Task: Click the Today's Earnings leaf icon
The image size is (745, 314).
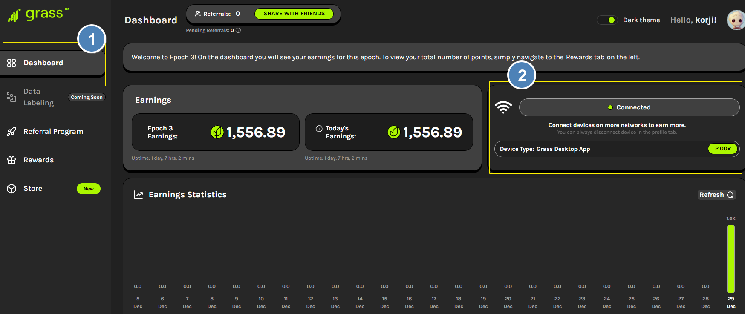Action: tap(394, 132)
